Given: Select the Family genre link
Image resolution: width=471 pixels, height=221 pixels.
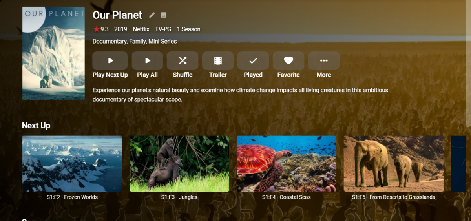Looking at the screenshot, I should pyautogui.click(x=137, y=41).
